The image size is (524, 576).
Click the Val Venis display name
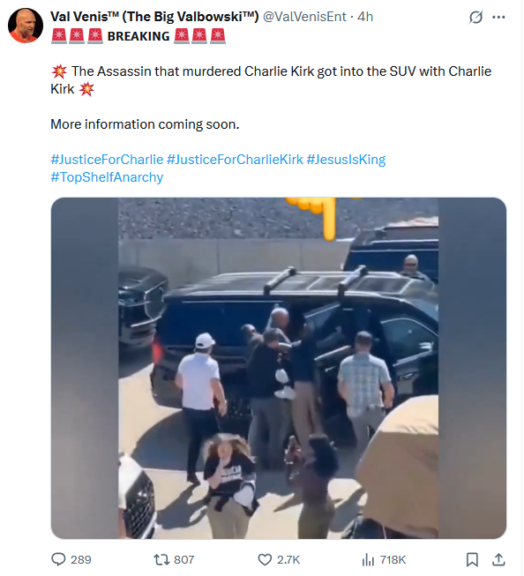(154, 17)
